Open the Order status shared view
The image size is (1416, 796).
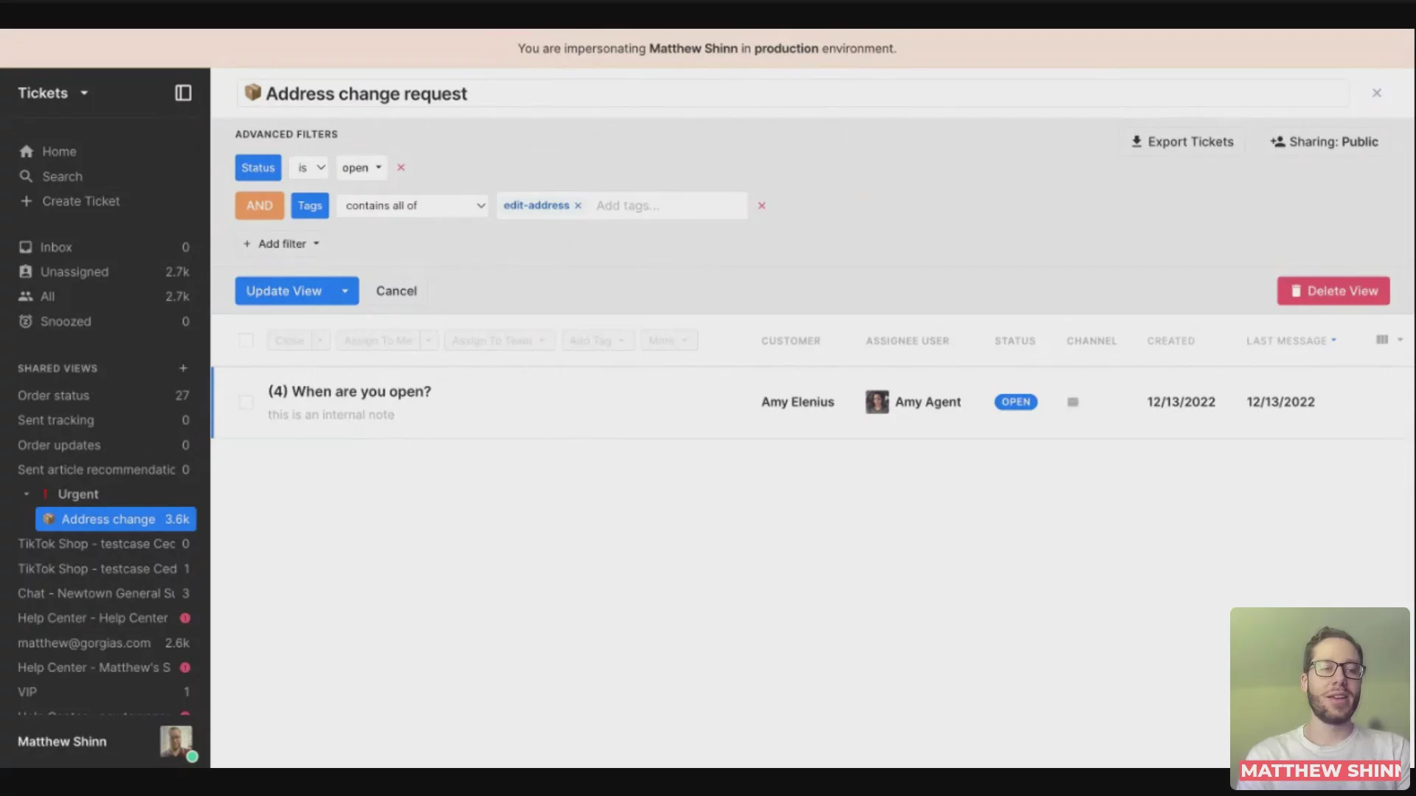53,395
